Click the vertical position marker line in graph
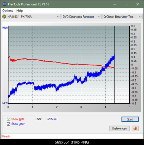144x145 pixels. [x=114, y=65]
